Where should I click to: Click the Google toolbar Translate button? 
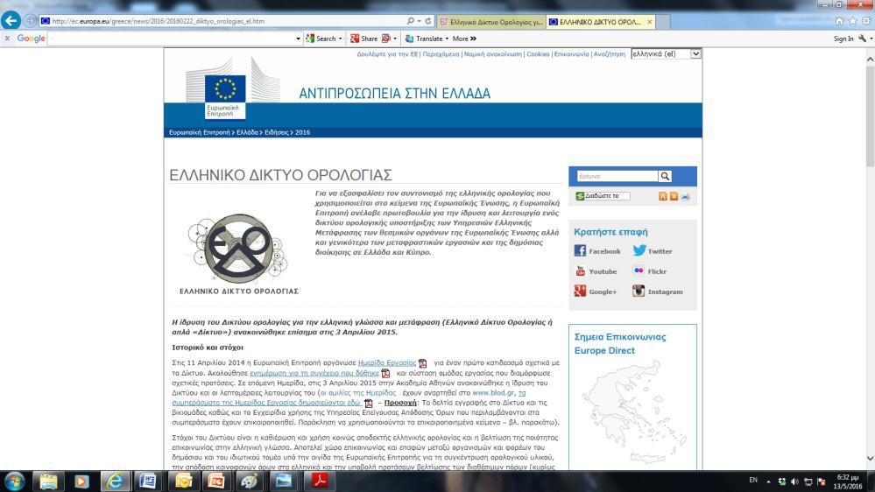click(x=424, y=39)
